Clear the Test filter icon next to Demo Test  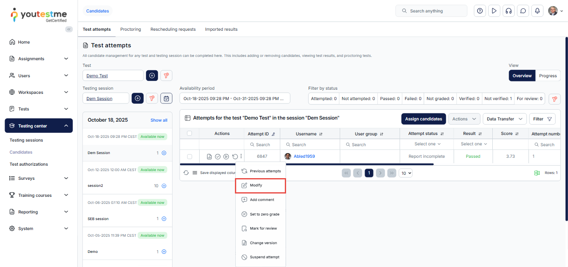[166, 76]
